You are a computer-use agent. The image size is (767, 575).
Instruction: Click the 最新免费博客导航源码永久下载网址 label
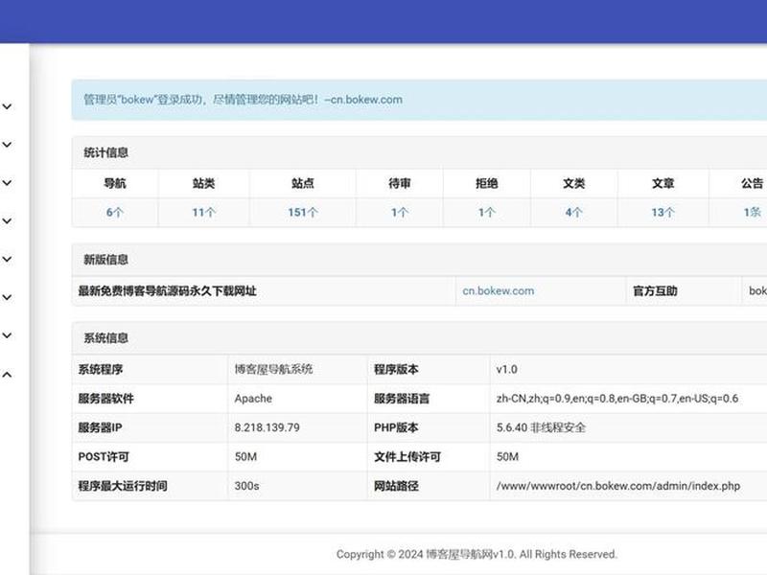coord(167,291)
